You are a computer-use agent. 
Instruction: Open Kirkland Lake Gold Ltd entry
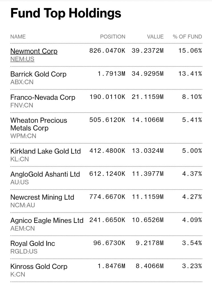[46, 151]
